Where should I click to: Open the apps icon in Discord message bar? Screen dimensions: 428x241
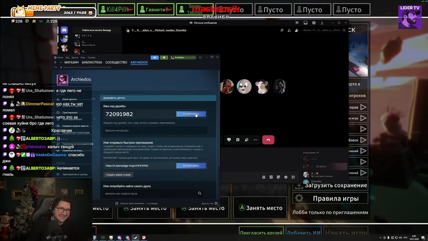coord(293,177)
